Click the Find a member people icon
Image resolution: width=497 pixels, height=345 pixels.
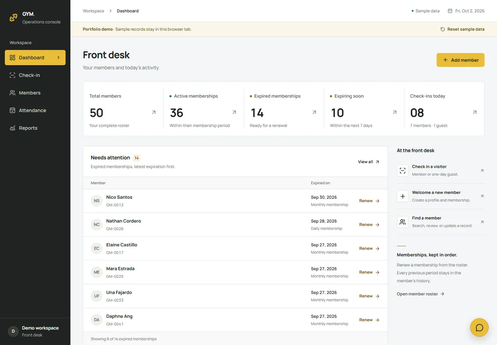(x=403, y=222)
